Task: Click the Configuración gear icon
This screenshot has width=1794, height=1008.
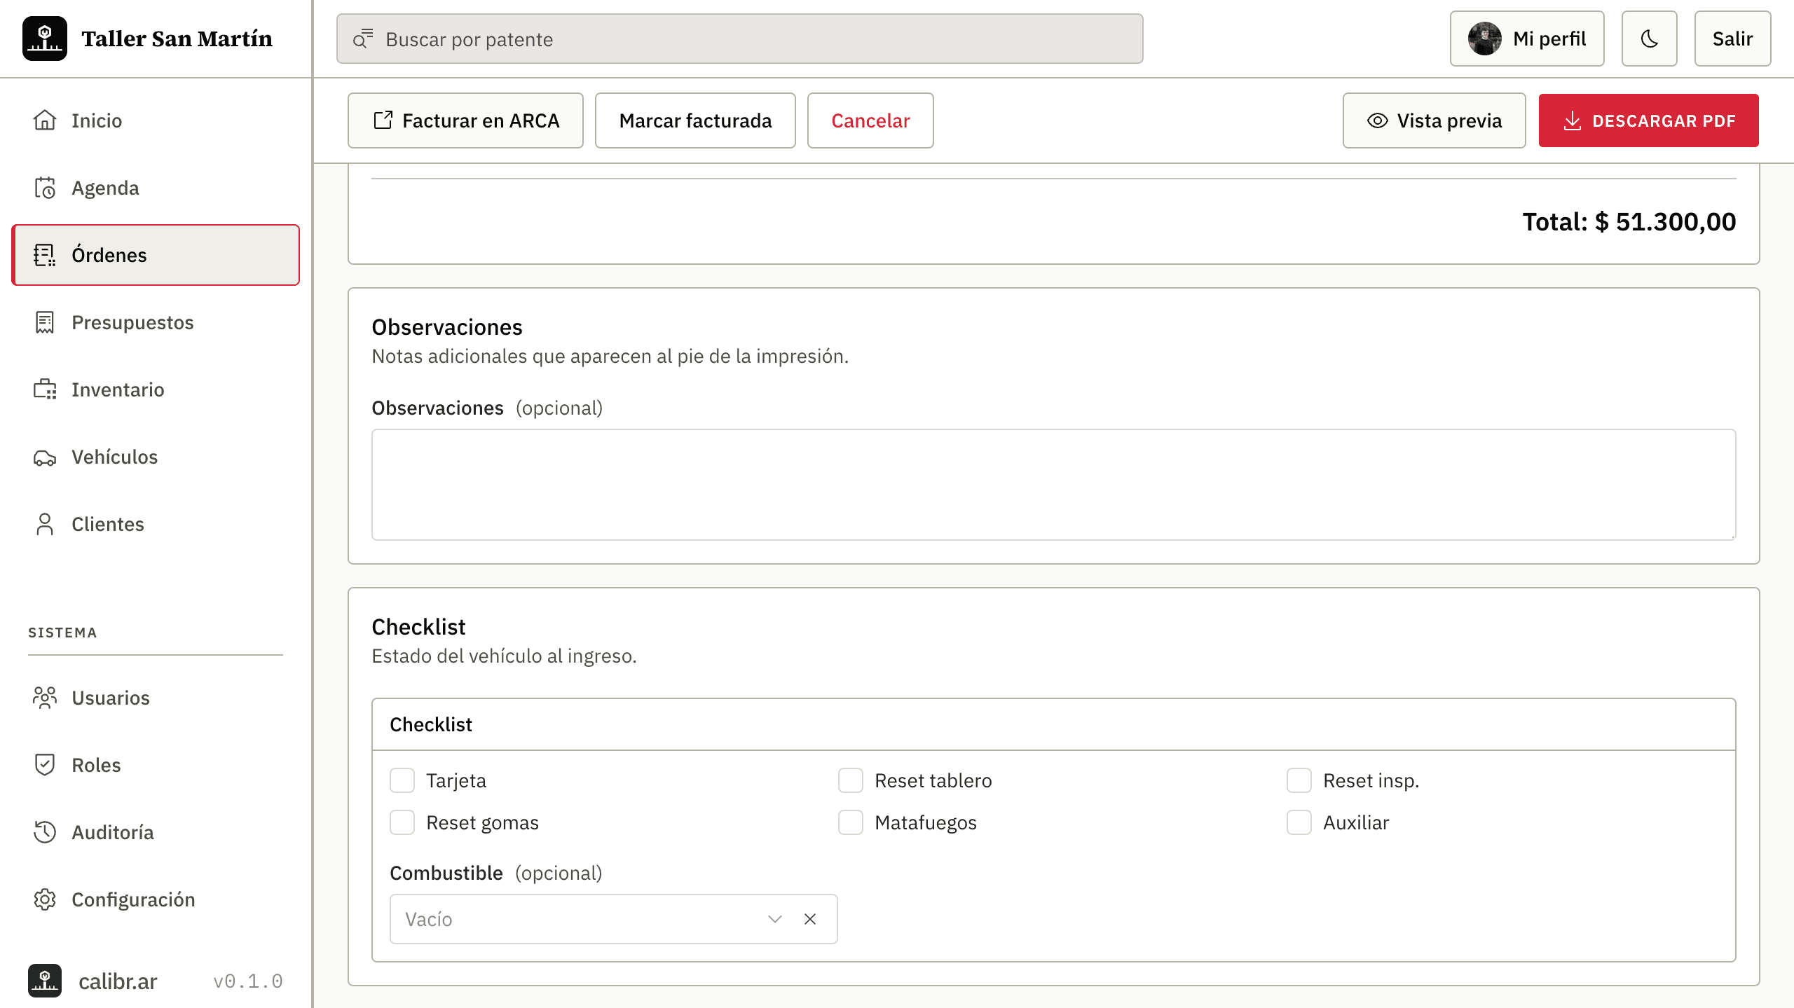Action: (x=45, y=899)
